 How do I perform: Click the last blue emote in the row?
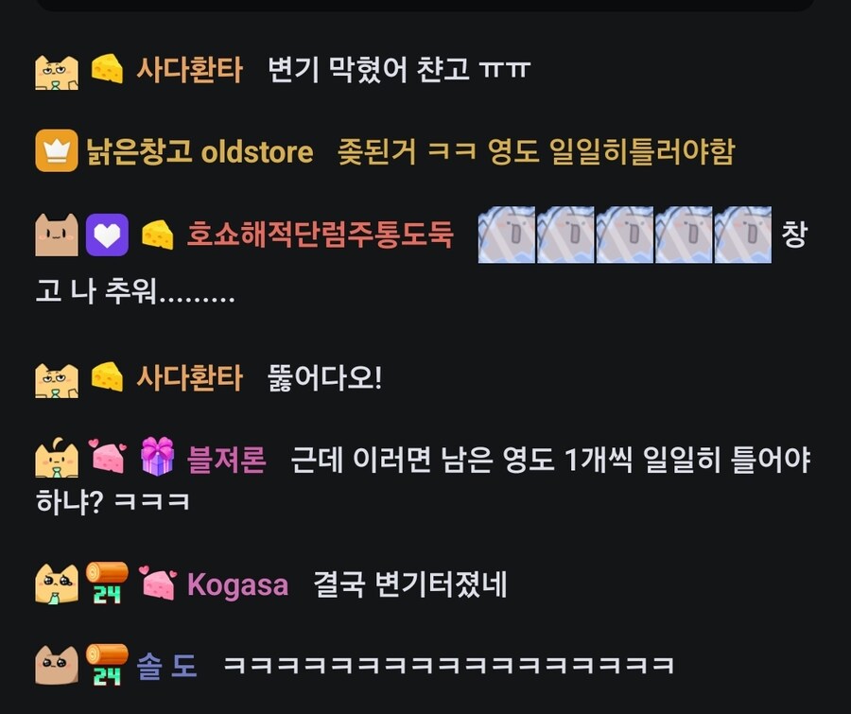(743, 235)
